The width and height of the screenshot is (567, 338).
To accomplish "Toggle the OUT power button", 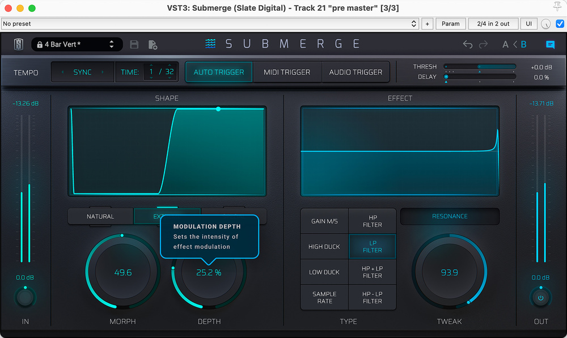I will (x=540, y=298).
